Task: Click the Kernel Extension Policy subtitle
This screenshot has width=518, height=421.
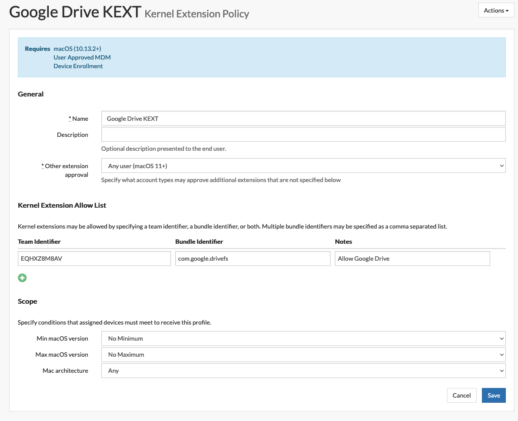Action: pyautogui.click(x=197, y=14)
